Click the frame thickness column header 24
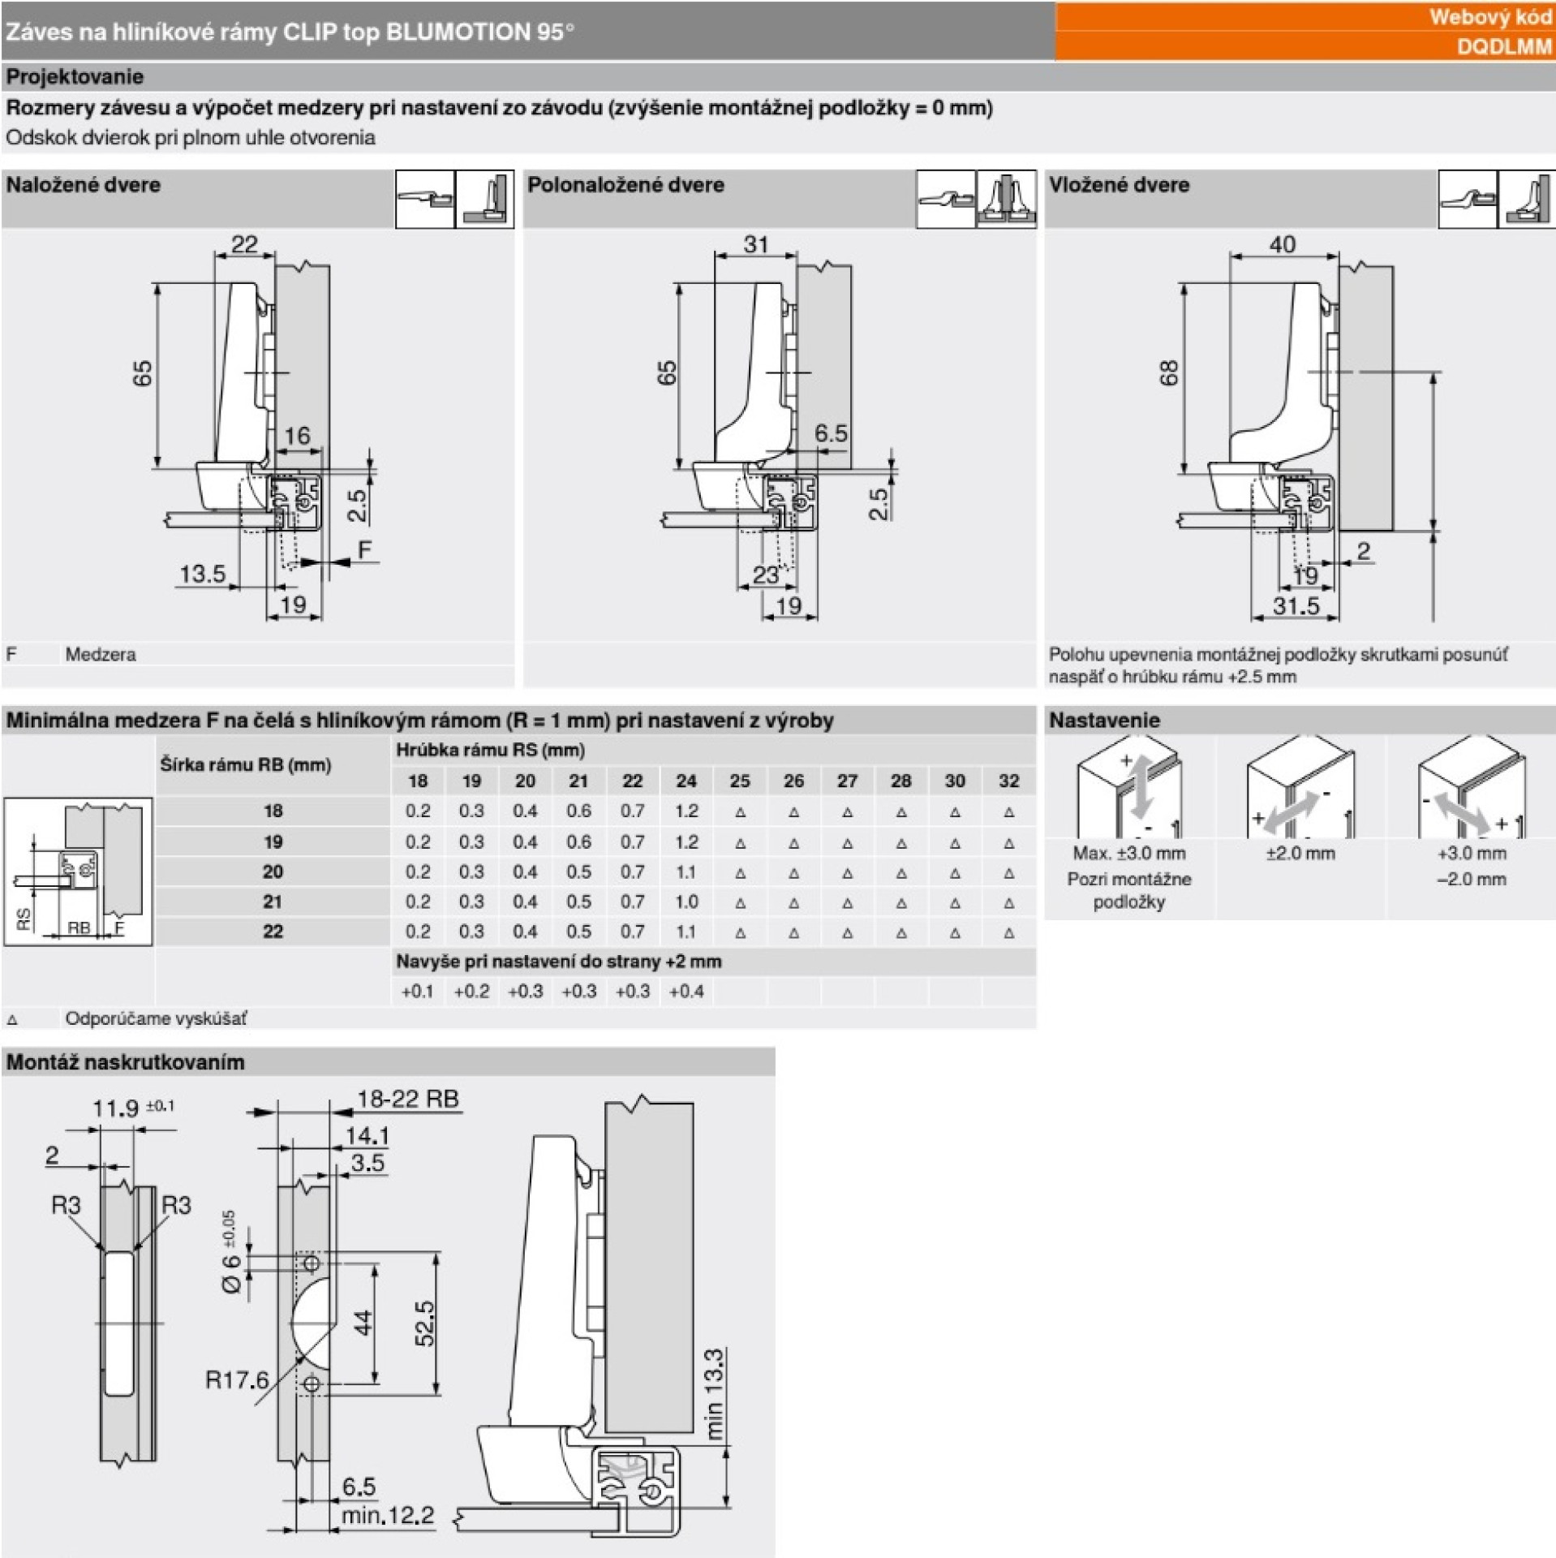The width and height of the screenshot is (1556, 1558). (686, 781)
